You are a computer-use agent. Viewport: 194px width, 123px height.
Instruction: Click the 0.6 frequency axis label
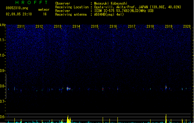coord(2,117)
